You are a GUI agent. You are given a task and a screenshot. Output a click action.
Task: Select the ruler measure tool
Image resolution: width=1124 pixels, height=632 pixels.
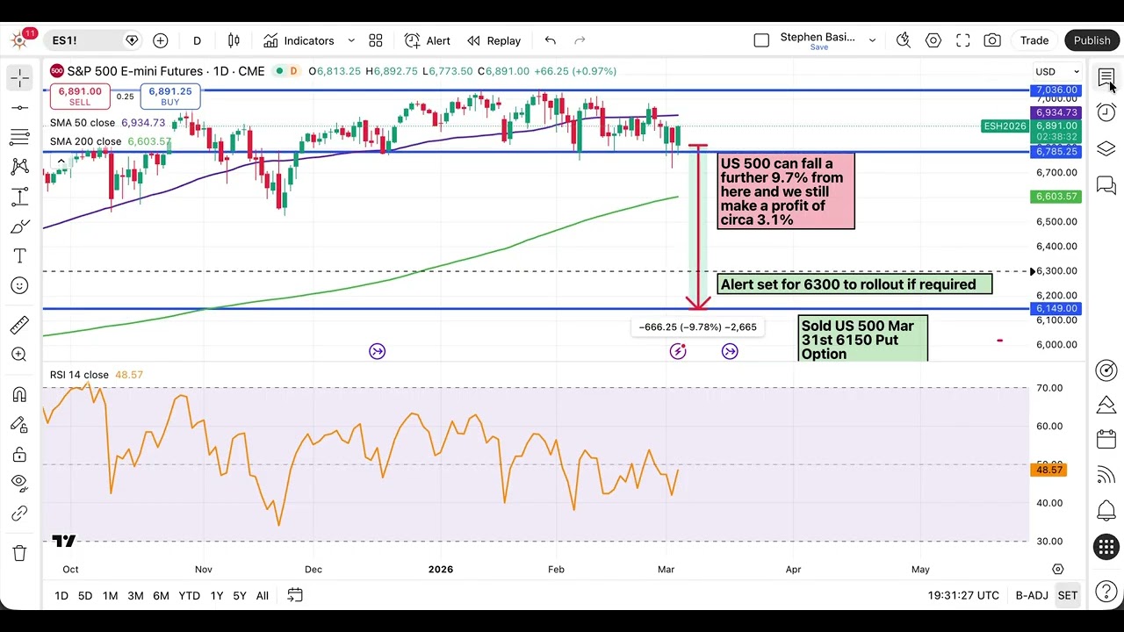tap(19, 325)
